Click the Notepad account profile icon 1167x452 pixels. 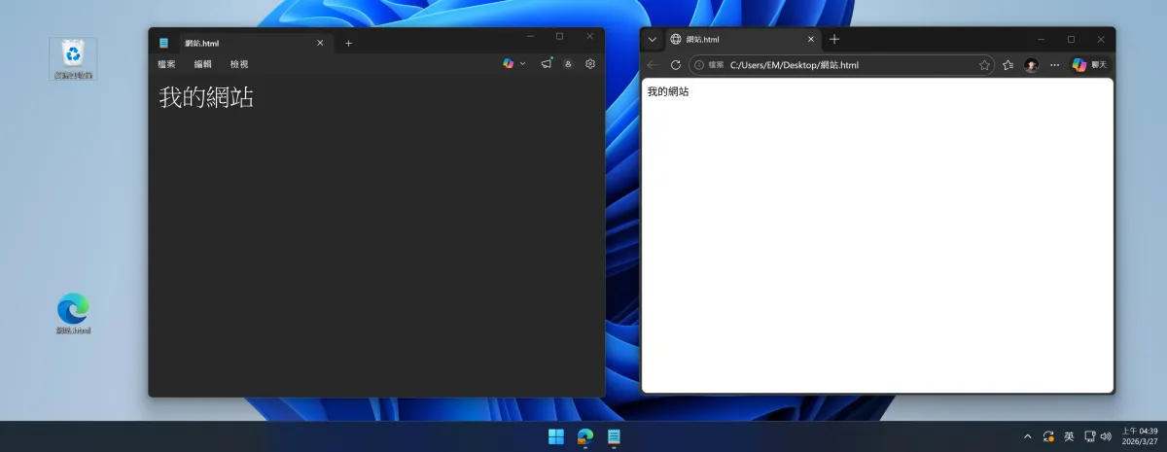(568, 64)
